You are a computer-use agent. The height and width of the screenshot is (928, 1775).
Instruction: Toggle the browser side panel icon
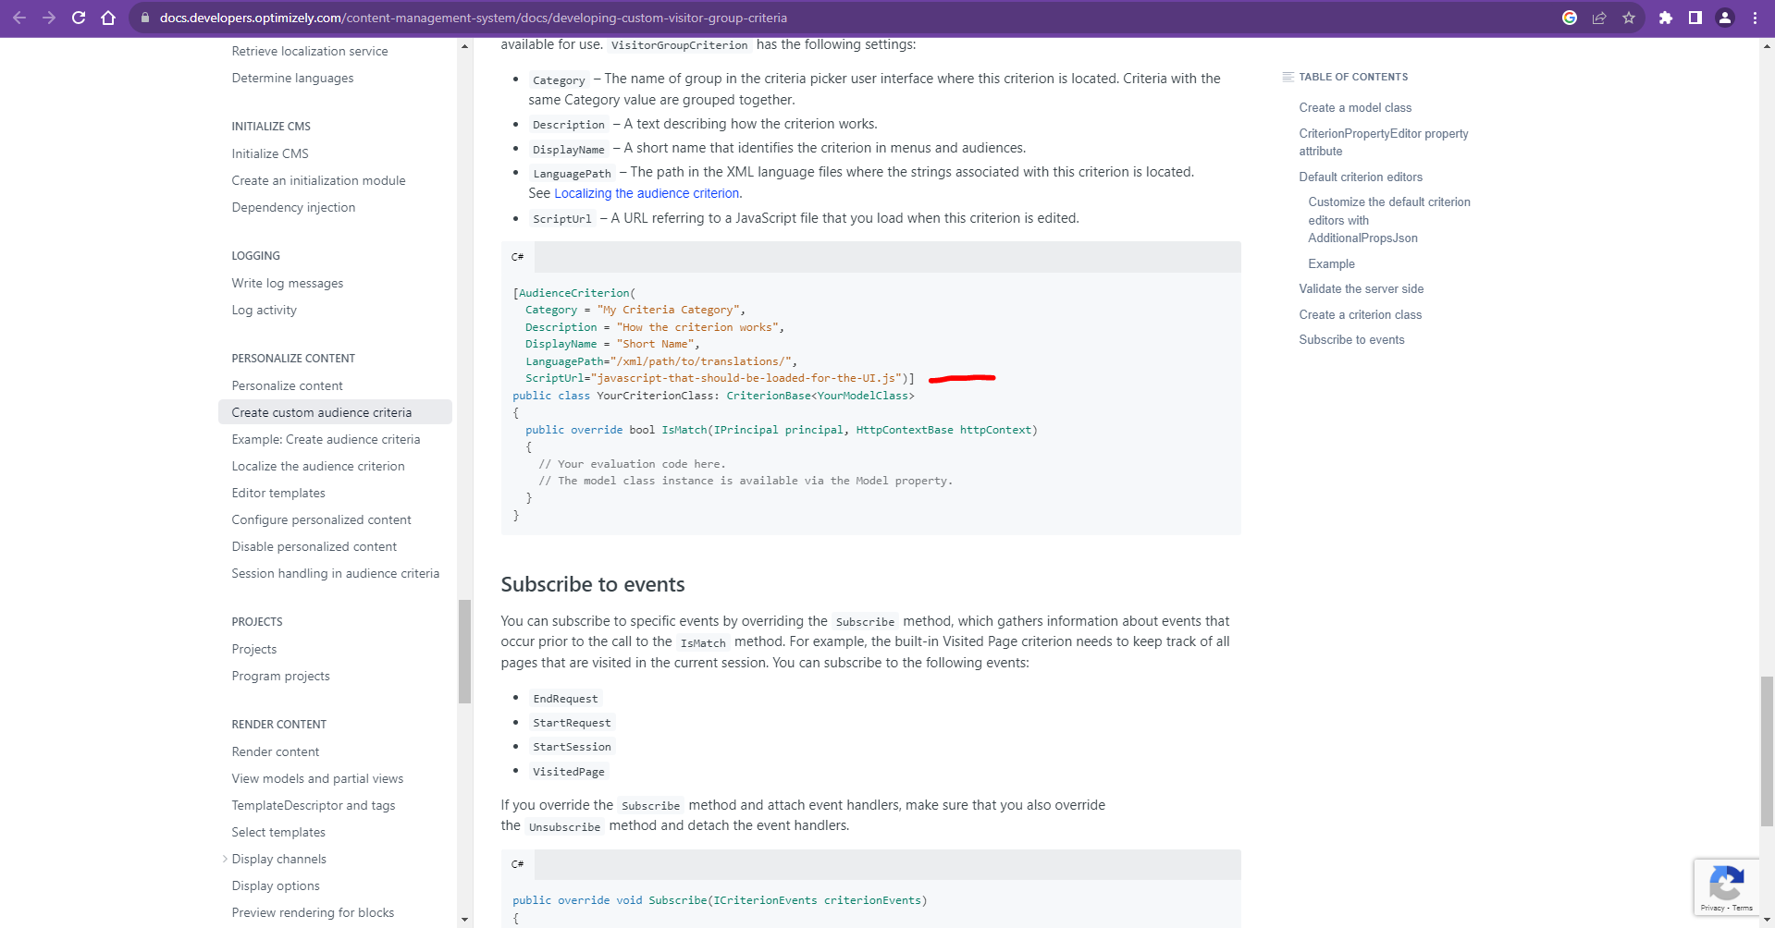(1695, 18)
